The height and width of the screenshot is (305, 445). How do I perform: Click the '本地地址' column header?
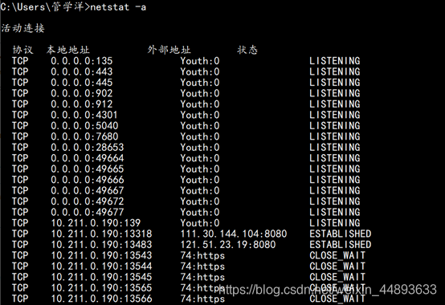pyautogui.click(x=68, y=50)
